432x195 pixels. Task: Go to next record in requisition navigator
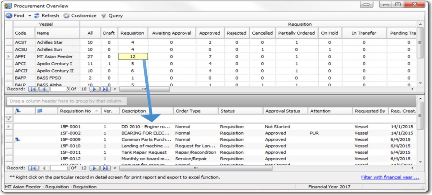(x=95, y=168)
